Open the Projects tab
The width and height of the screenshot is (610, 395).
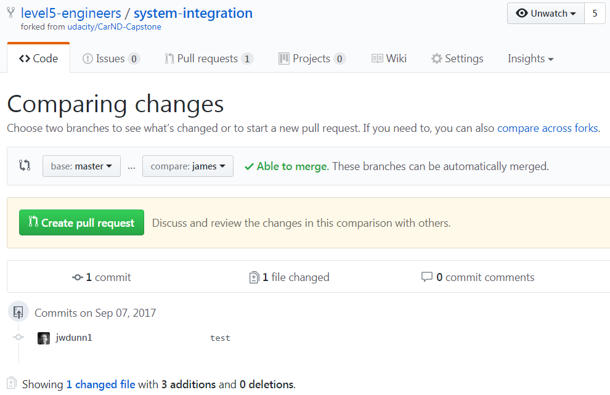point(312,59)
